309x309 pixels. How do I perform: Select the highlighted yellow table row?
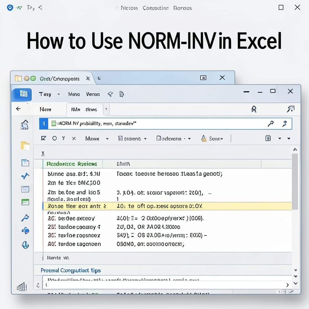[x=167, y=206]
